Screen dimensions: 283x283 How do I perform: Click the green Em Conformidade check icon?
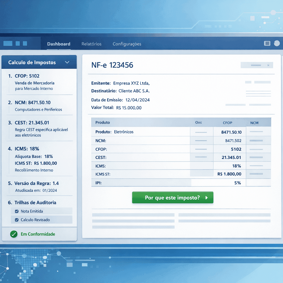point(14,234)
